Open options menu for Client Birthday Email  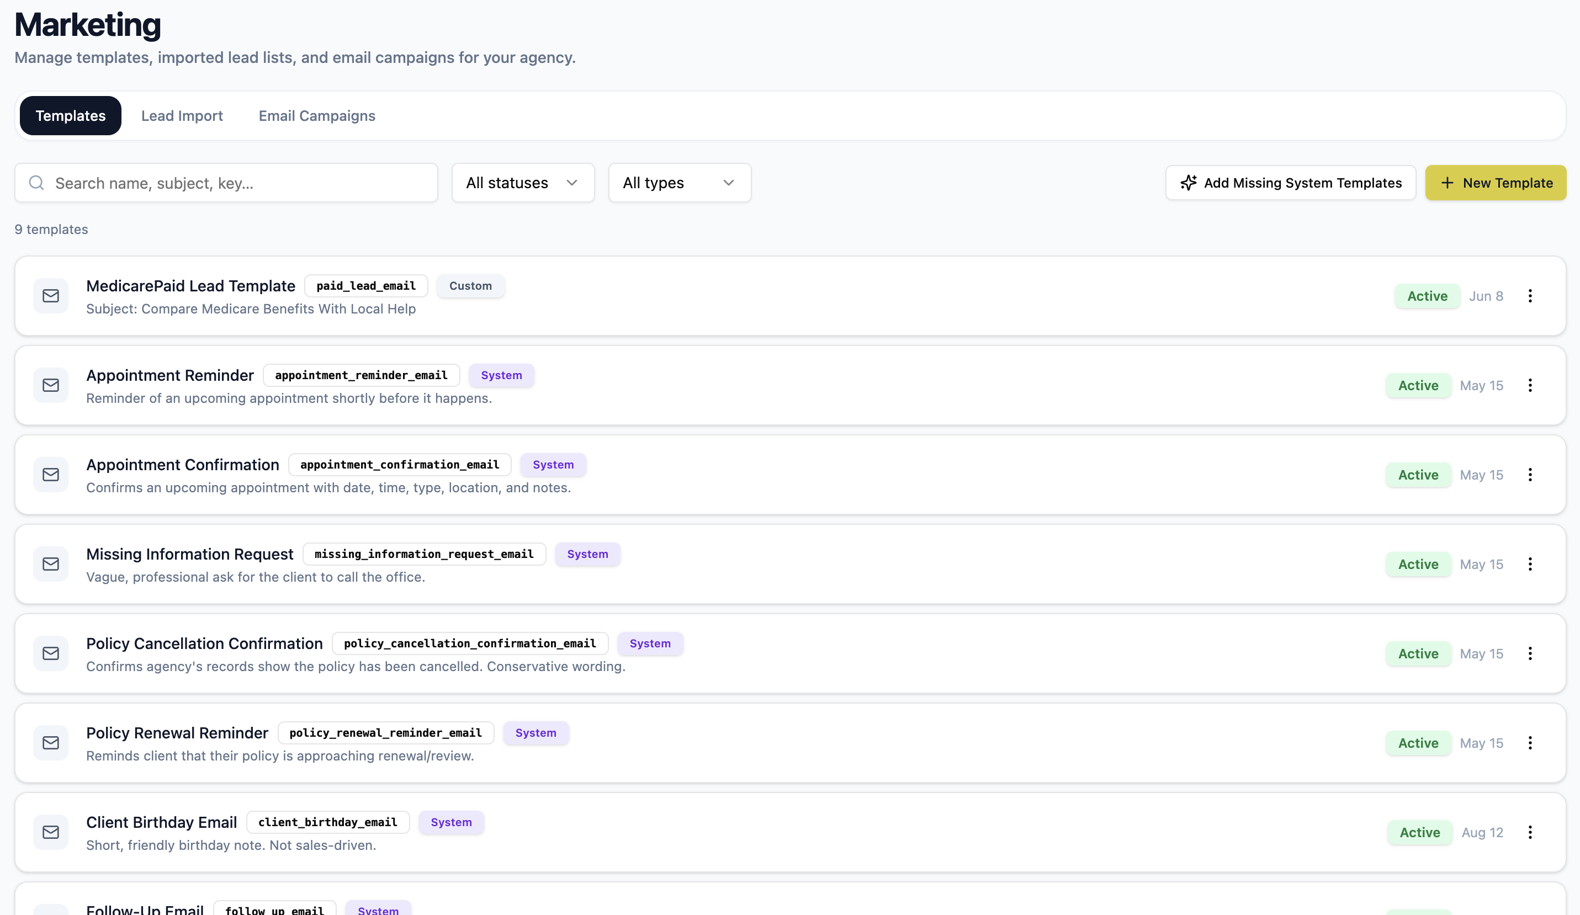tap(1530, 832)
